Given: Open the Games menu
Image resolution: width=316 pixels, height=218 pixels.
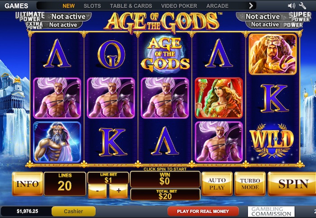Looking at the screenshot, I should click(x=16, y=6).
